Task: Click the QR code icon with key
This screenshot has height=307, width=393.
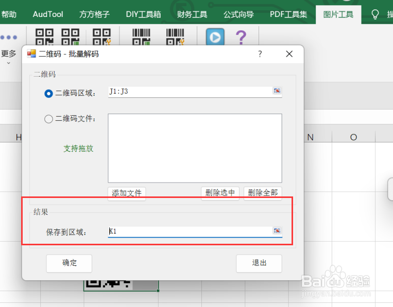Action: point(102,37)
